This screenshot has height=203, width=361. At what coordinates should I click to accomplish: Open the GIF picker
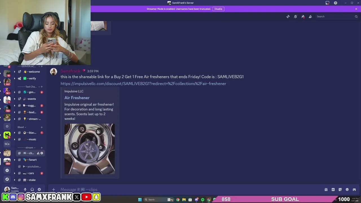click(x=333, y=189)
